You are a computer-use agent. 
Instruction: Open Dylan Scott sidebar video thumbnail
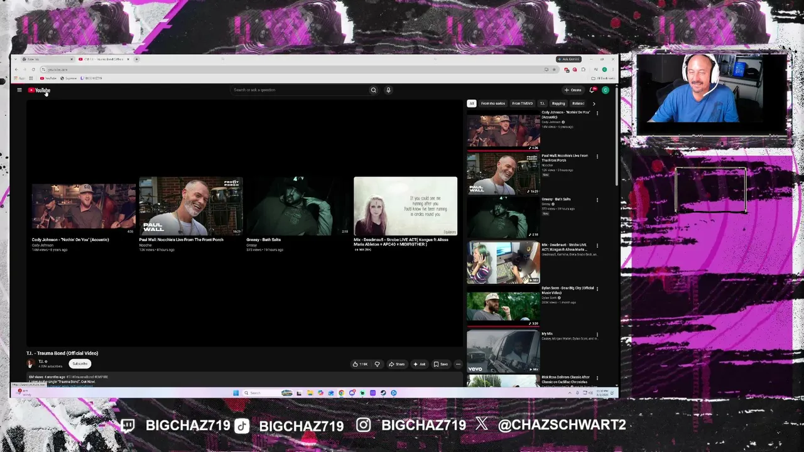[x=503, y=306]
